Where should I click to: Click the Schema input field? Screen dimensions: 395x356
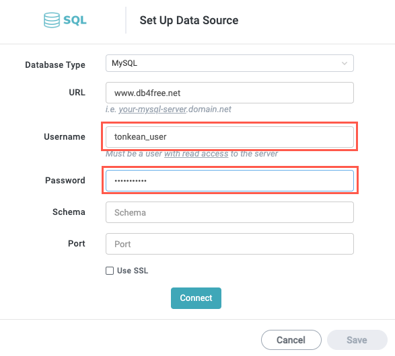pyautogui.click(x=229, y=212)
